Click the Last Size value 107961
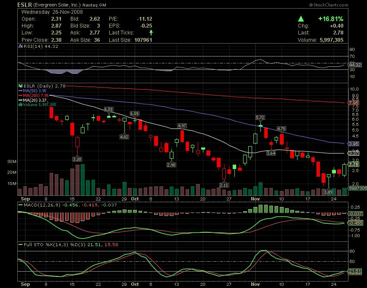Image resolution: width=367 pixels, height=288 pixels. [143, 40]
